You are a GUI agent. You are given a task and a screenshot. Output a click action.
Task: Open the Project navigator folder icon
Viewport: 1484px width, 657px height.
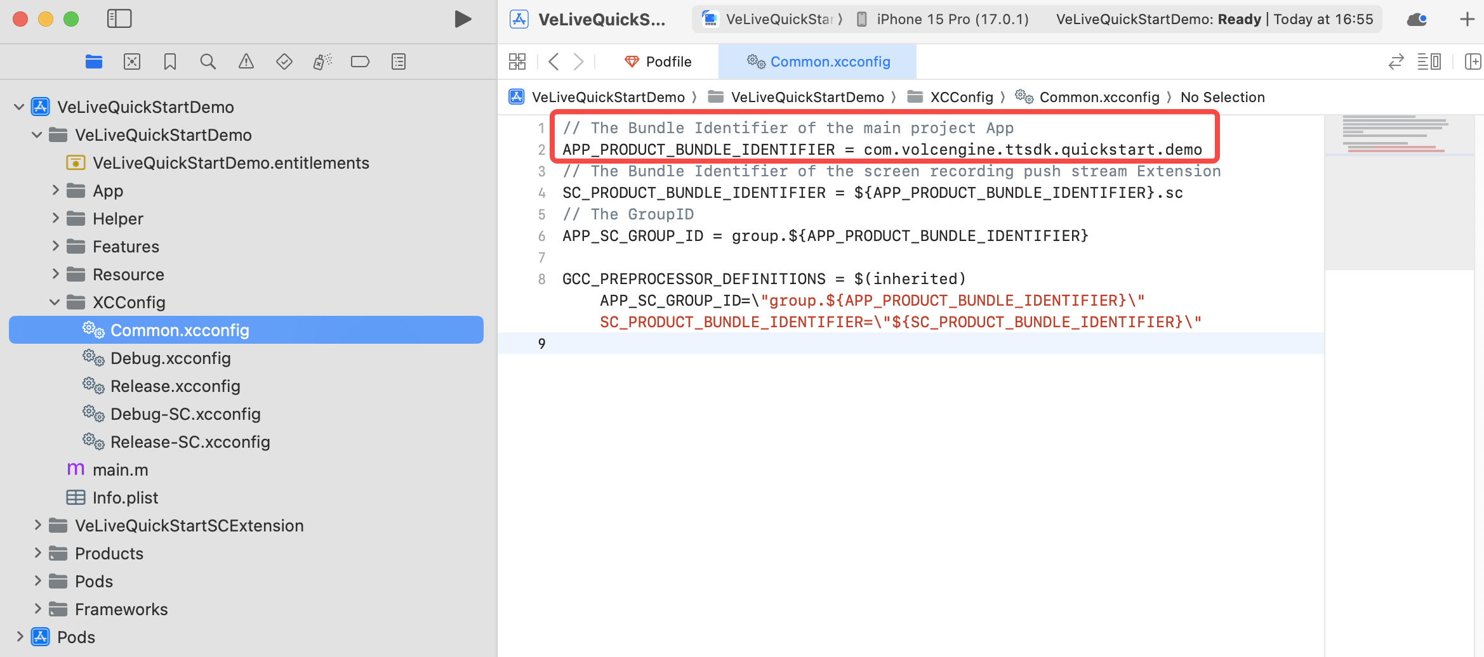(x=94, y=62)
